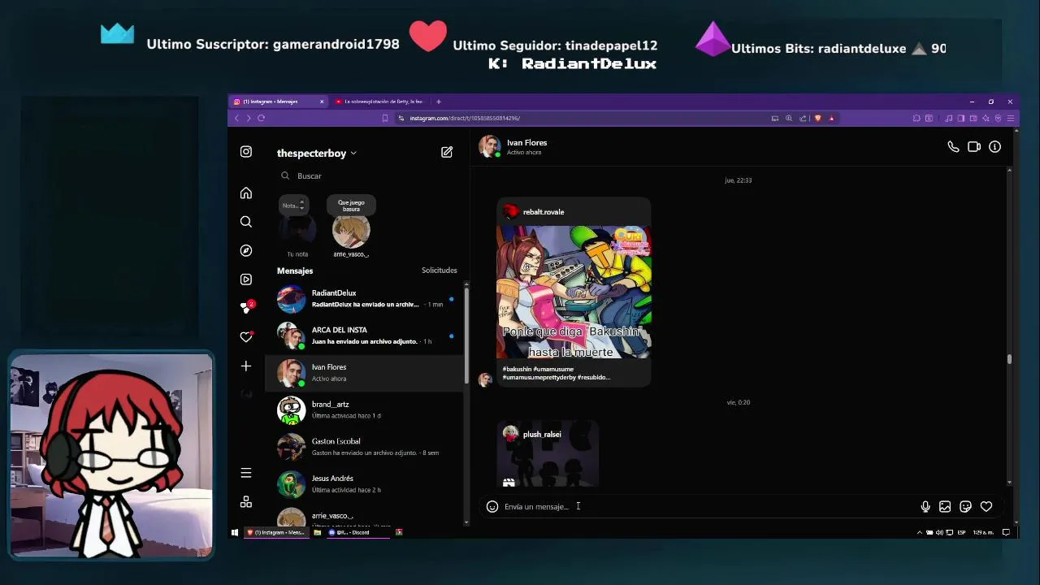Start an audio call with Ivan Flores
The height and width of the screenshot is (585, 1040).
[953, 147]
